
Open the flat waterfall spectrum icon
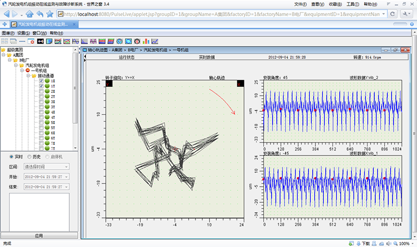click(102, 41)
